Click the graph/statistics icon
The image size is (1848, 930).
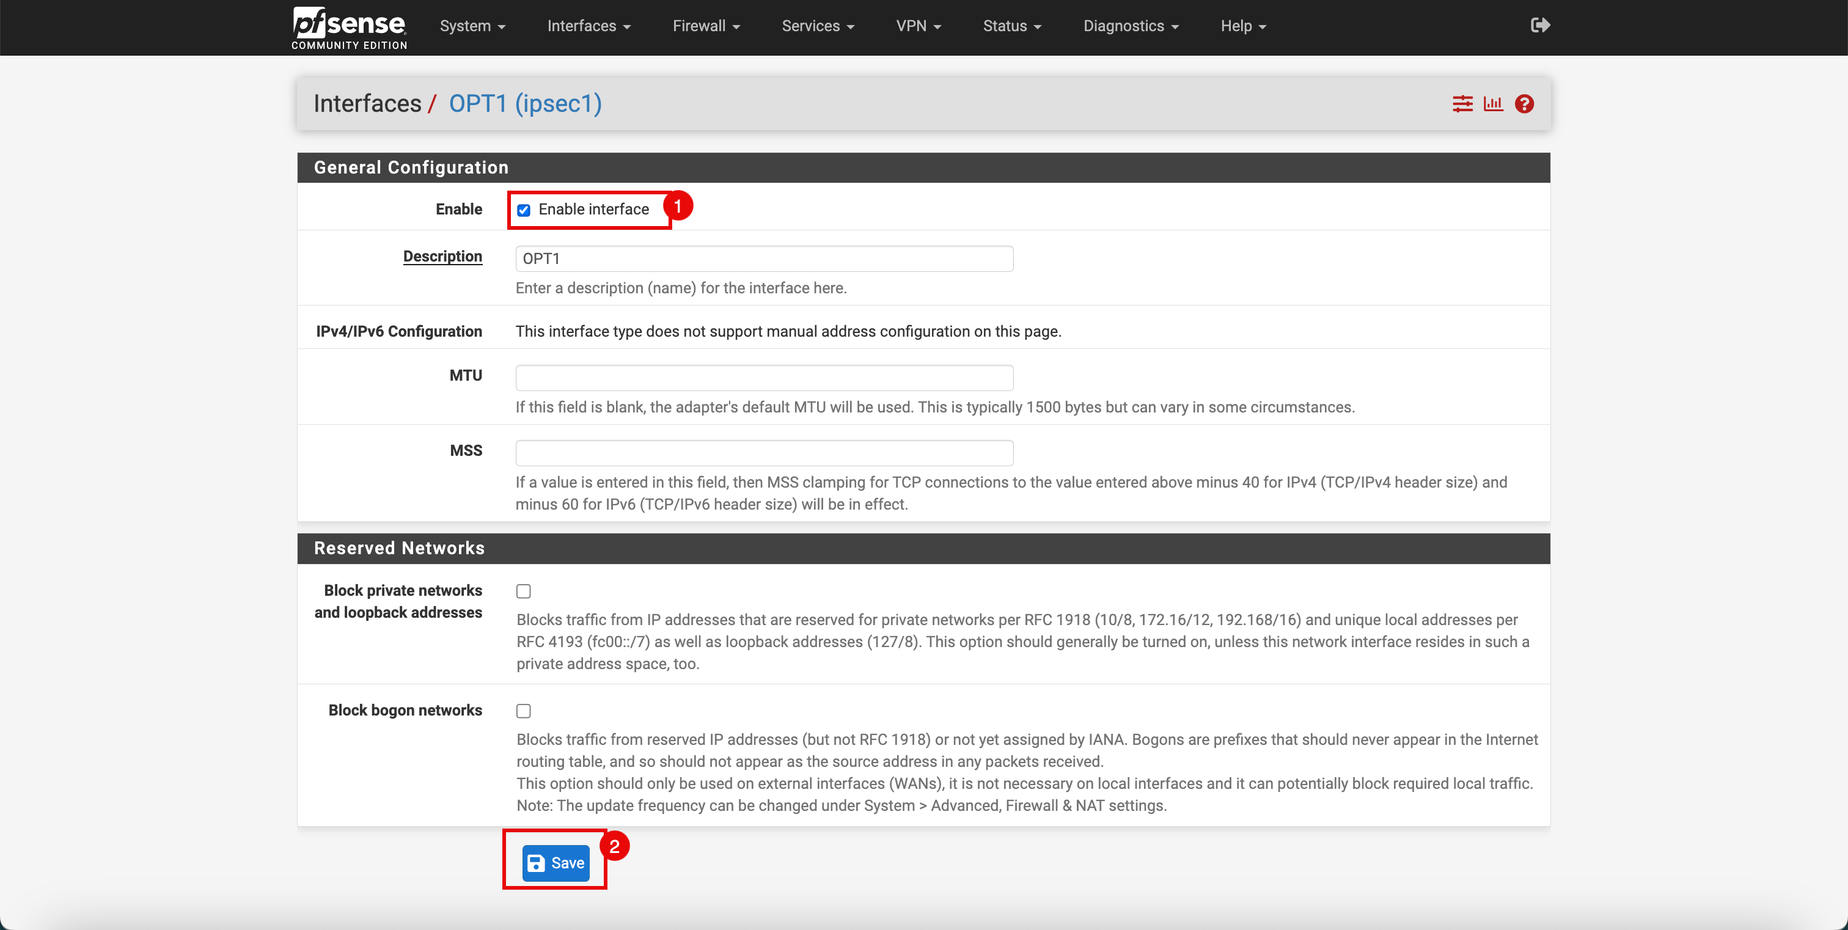coord(1492,103)
